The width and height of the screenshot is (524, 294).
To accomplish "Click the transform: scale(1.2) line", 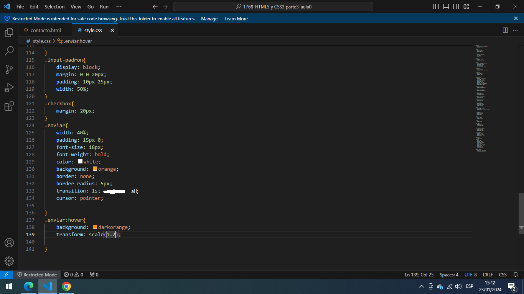I will pos(89,234).
